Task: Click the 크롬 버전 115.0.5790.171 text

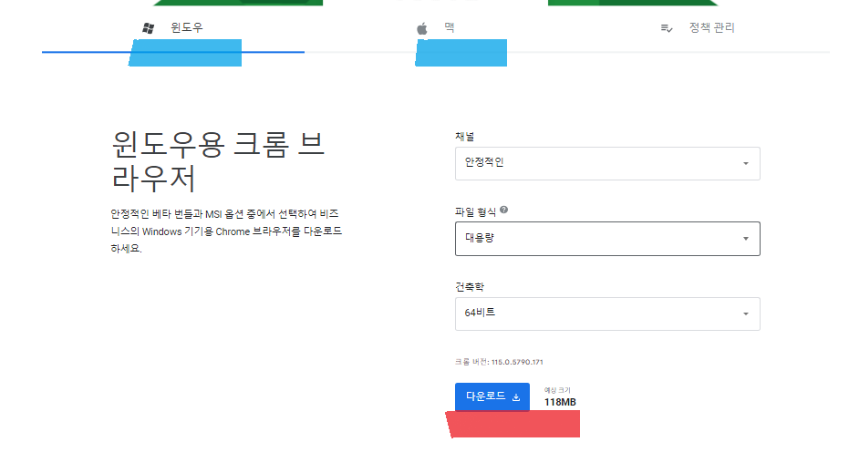Action: pos(499,362)
